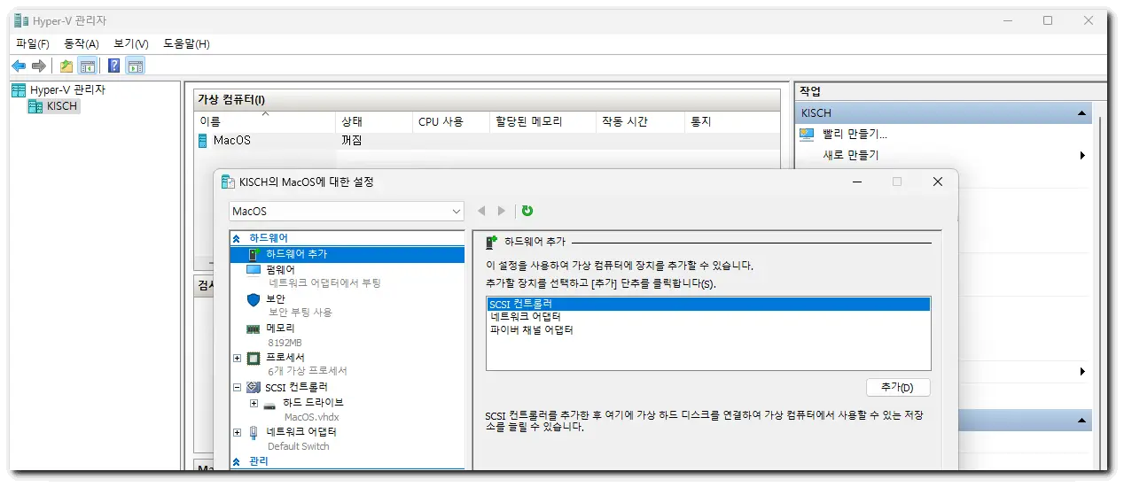
Task: Collapse the 관리 section header
Action: [237, 461]
